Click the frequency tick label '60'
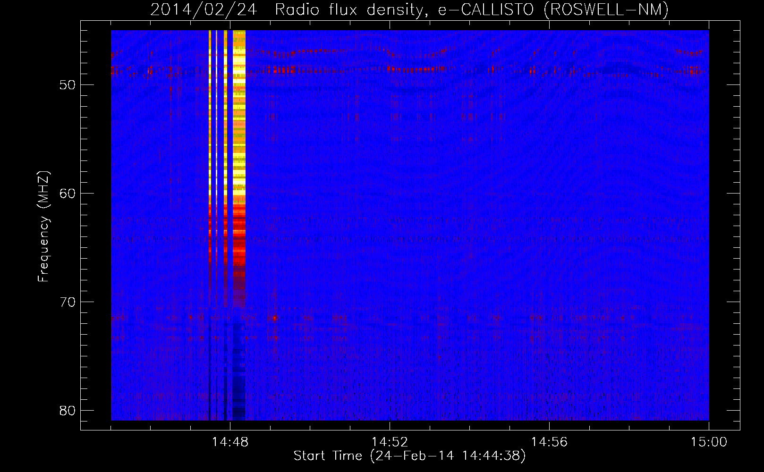Viewport: 764px width, 472px height. (68, 194)
